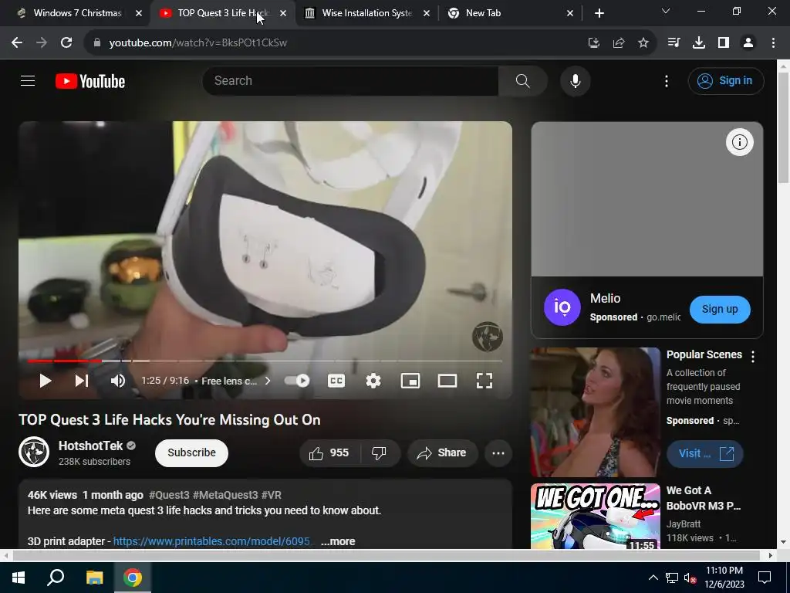Open a new browser tab
Viewport: 790px width, 593px height.
tap(599, 13)
